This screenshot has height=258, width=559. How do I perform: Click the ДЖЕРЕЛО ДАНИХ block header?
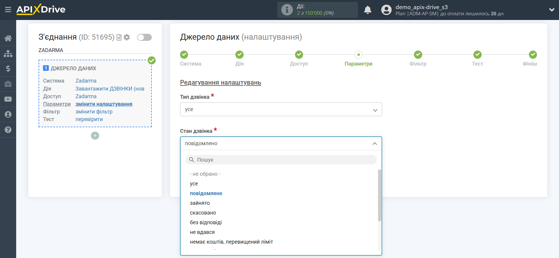tap(73, 68)
